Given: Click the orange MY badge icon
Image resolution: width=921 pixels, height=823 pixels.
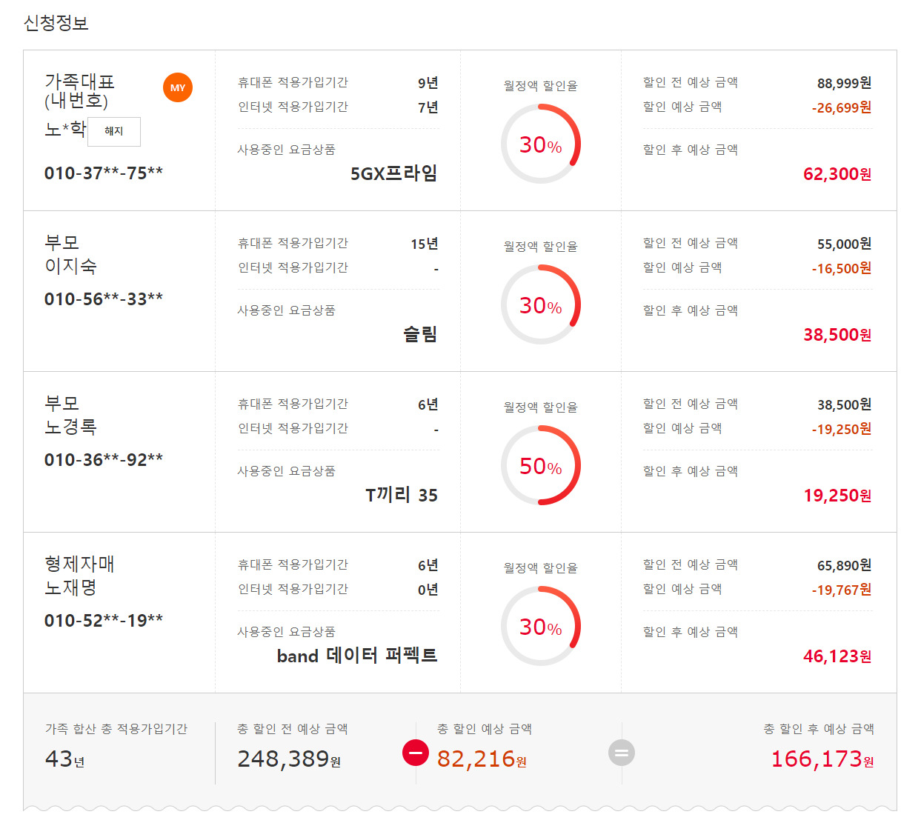Looking at the screenshot, I should tap(178, 87).
